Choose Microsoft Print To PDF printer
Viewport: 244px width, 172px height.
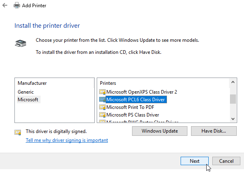click(130, 107)
